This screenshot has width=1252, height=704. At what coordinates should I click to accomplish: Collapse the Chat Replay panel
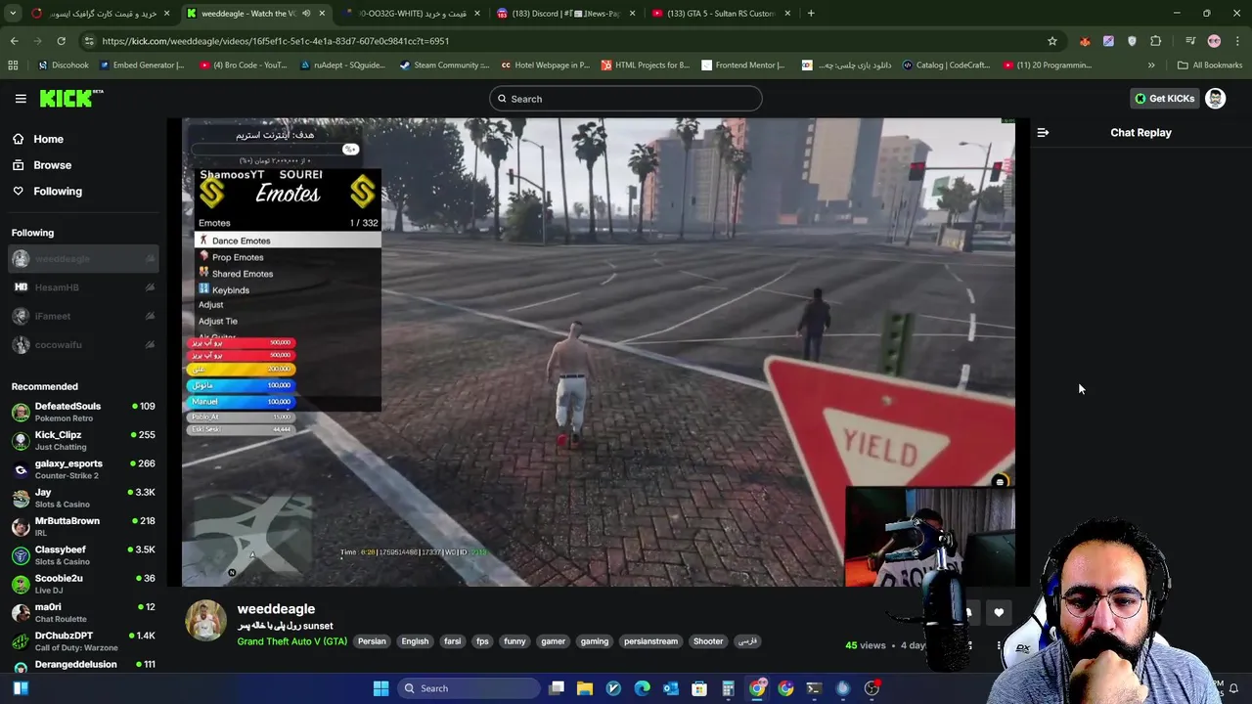(x=1043, y=132)
